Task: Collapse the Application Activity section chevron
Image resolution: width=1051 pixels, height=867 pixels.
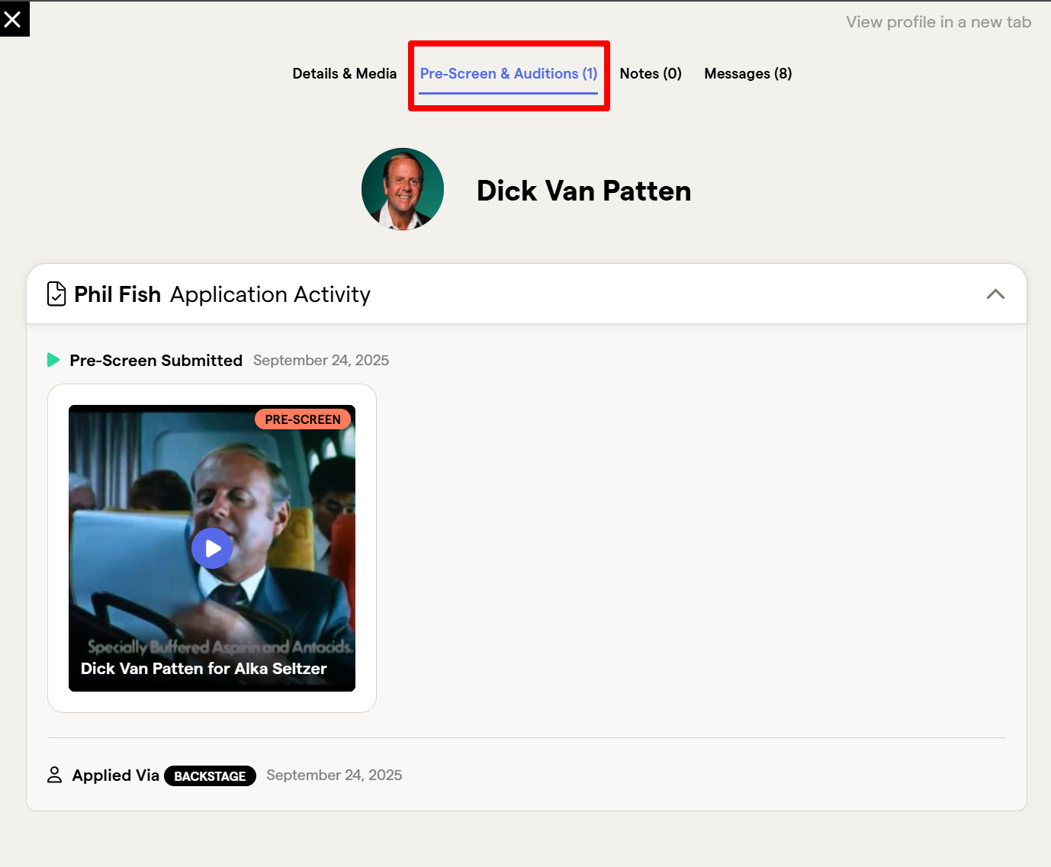Action: pos(995,294)
